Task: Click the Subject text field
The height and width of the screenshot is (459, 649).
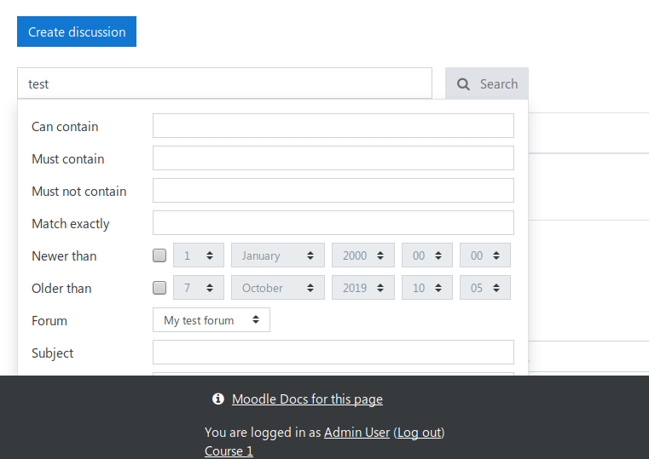Action: tap(333, 352)
